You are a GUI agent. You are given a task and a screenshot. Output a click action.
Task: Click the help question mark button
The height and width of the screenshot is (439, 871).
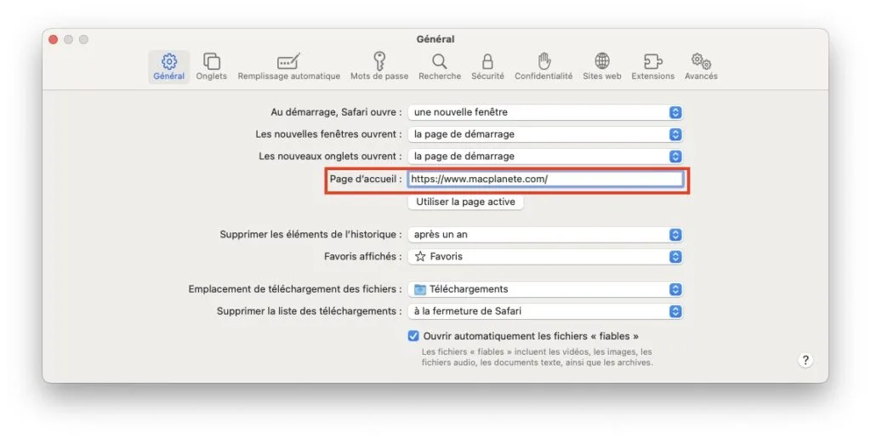(806, 360)
